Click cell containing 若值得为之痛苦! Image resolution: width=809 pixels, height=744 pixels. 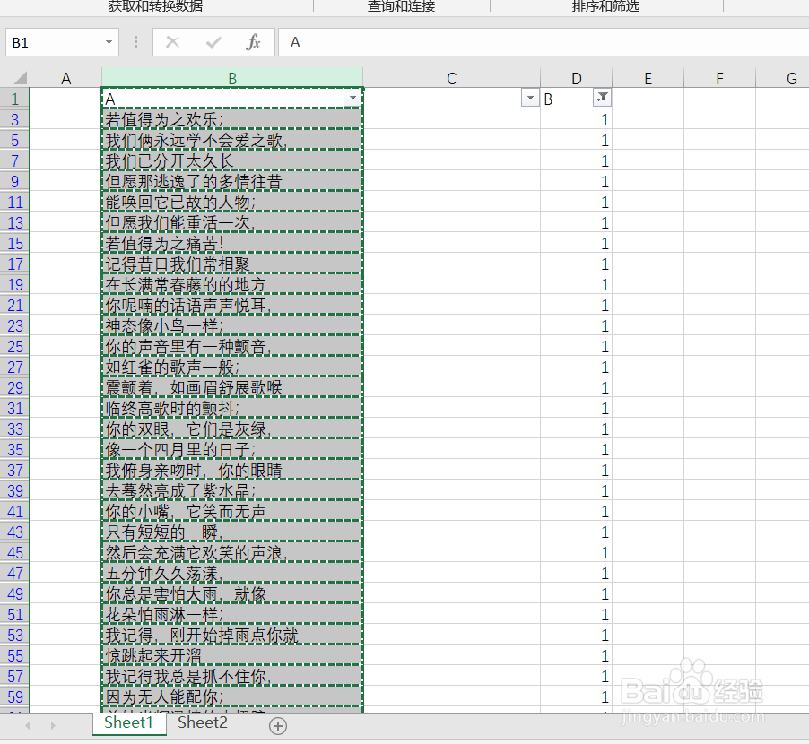point(232,243)
